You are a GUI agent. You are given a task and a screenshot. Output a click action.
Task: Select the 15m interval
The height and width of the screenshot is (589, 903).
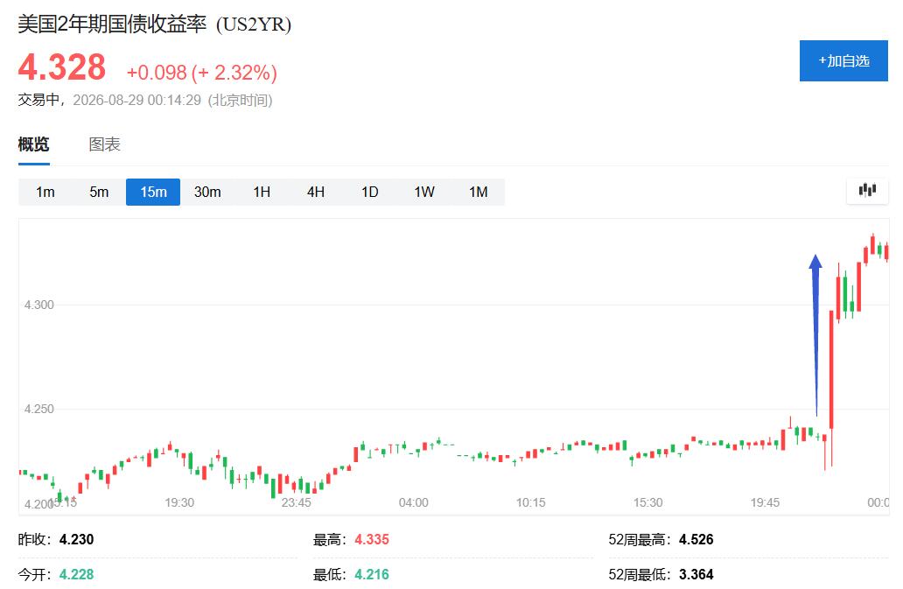(x=153, y=192)
